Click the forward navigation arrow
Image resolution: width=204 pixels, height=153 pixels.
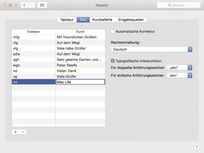coord(32,5)
